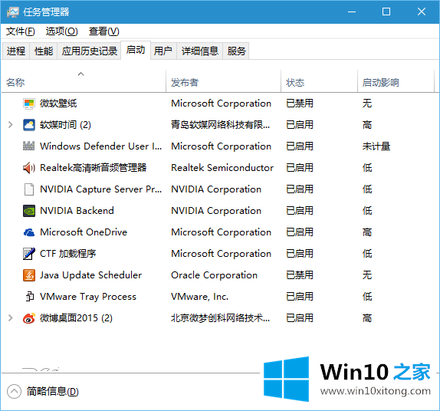Select Windows Defender User I... entry name
440x411 pixels.
tap(100, 146)
